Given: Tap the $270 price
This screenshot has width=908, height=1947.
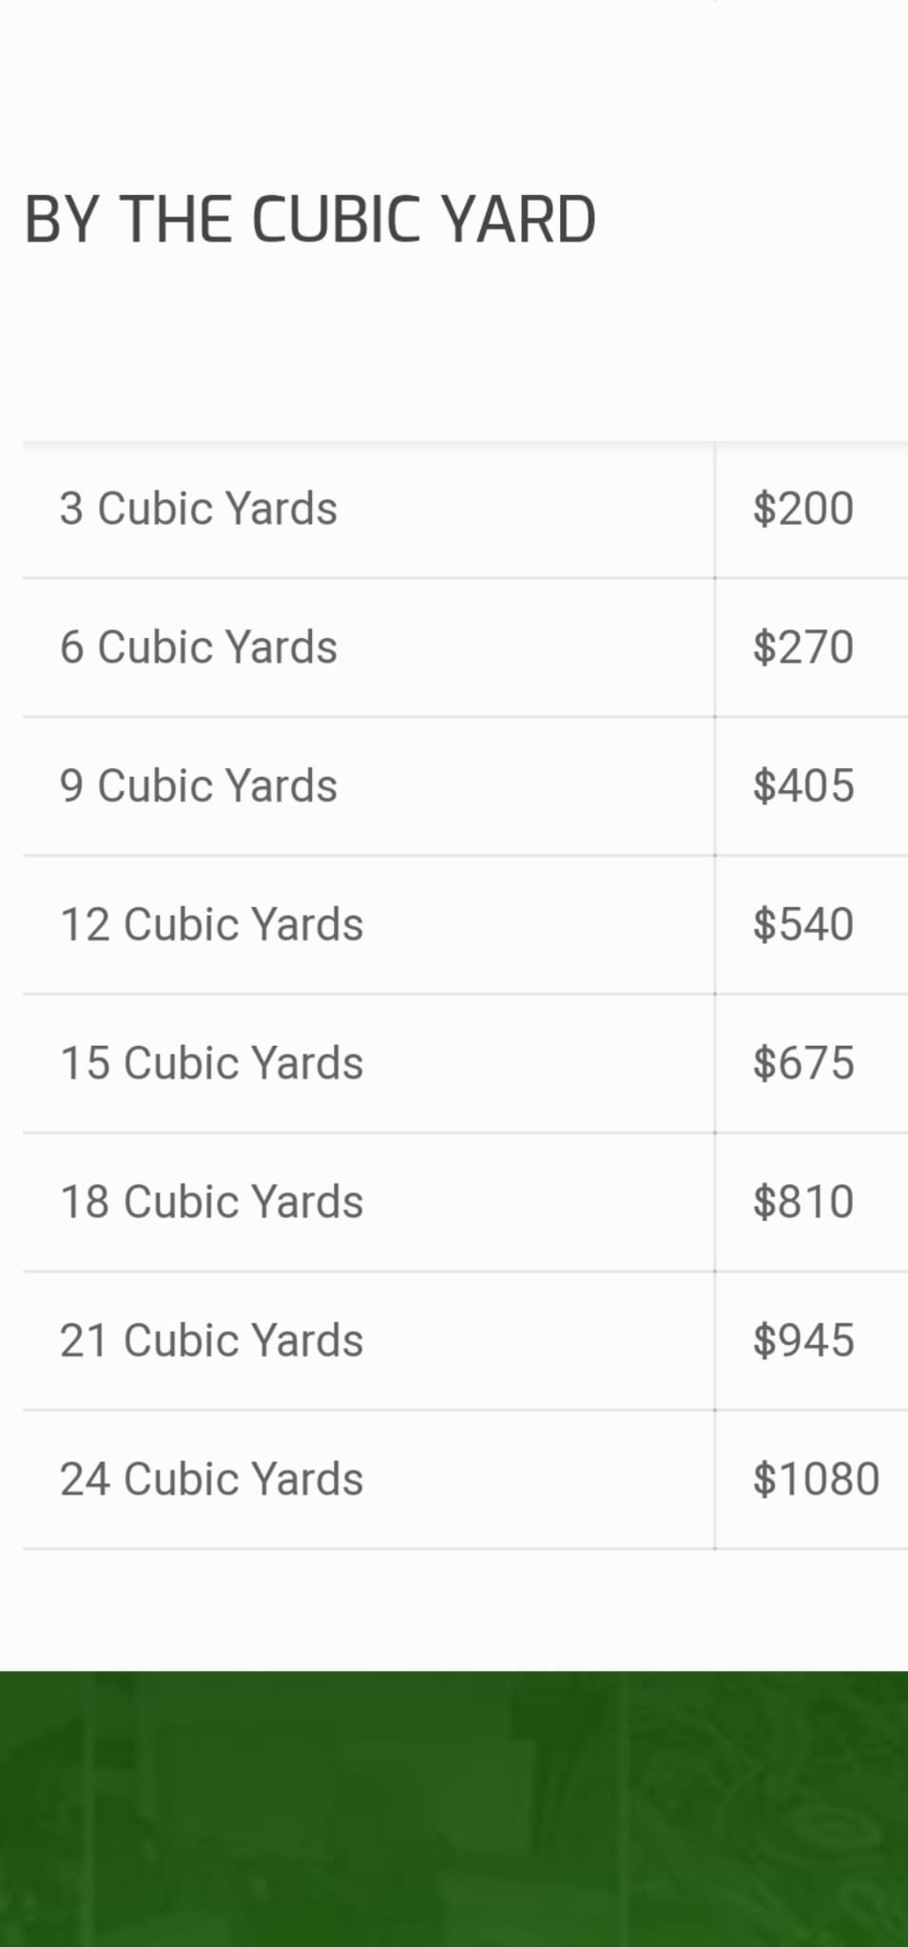Looking at the screenshot, I should (x=803, y=647).
